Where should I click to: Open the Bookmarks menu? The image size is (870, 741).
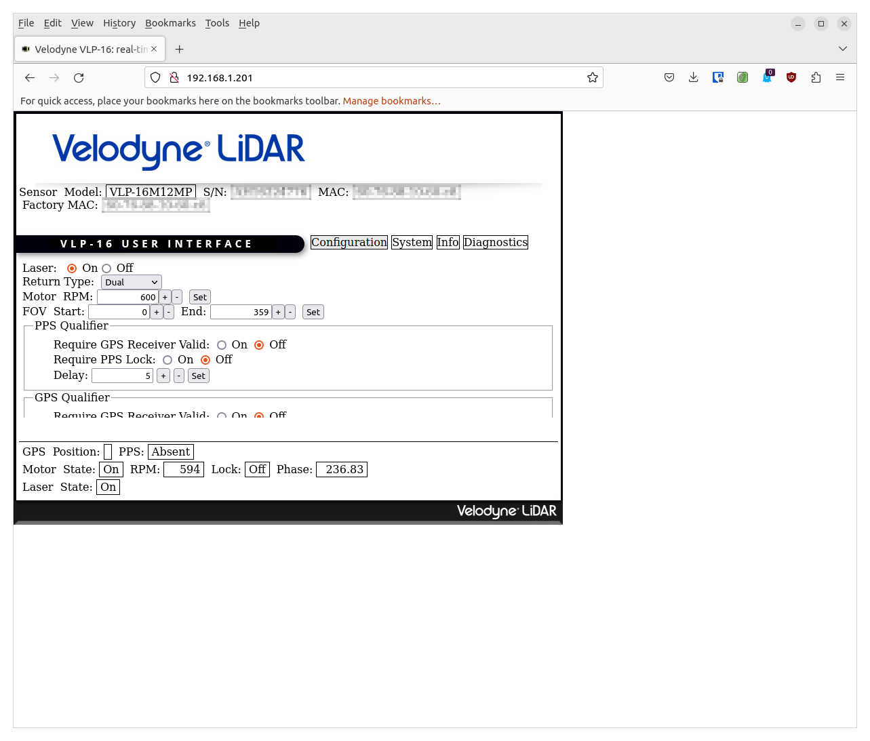pos(170,23)
